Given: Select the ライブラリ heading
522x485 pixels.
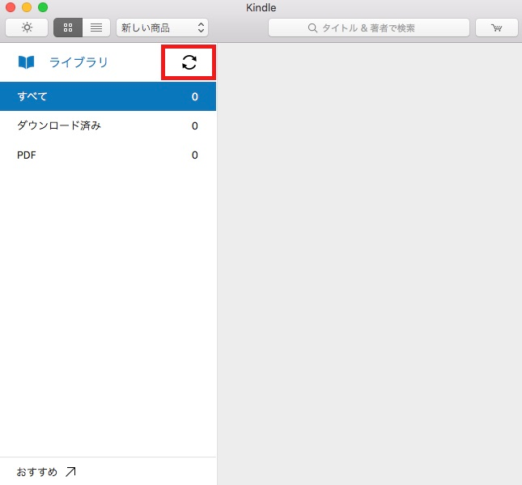Looking at the screenshot, I should (x=79, y=62).
